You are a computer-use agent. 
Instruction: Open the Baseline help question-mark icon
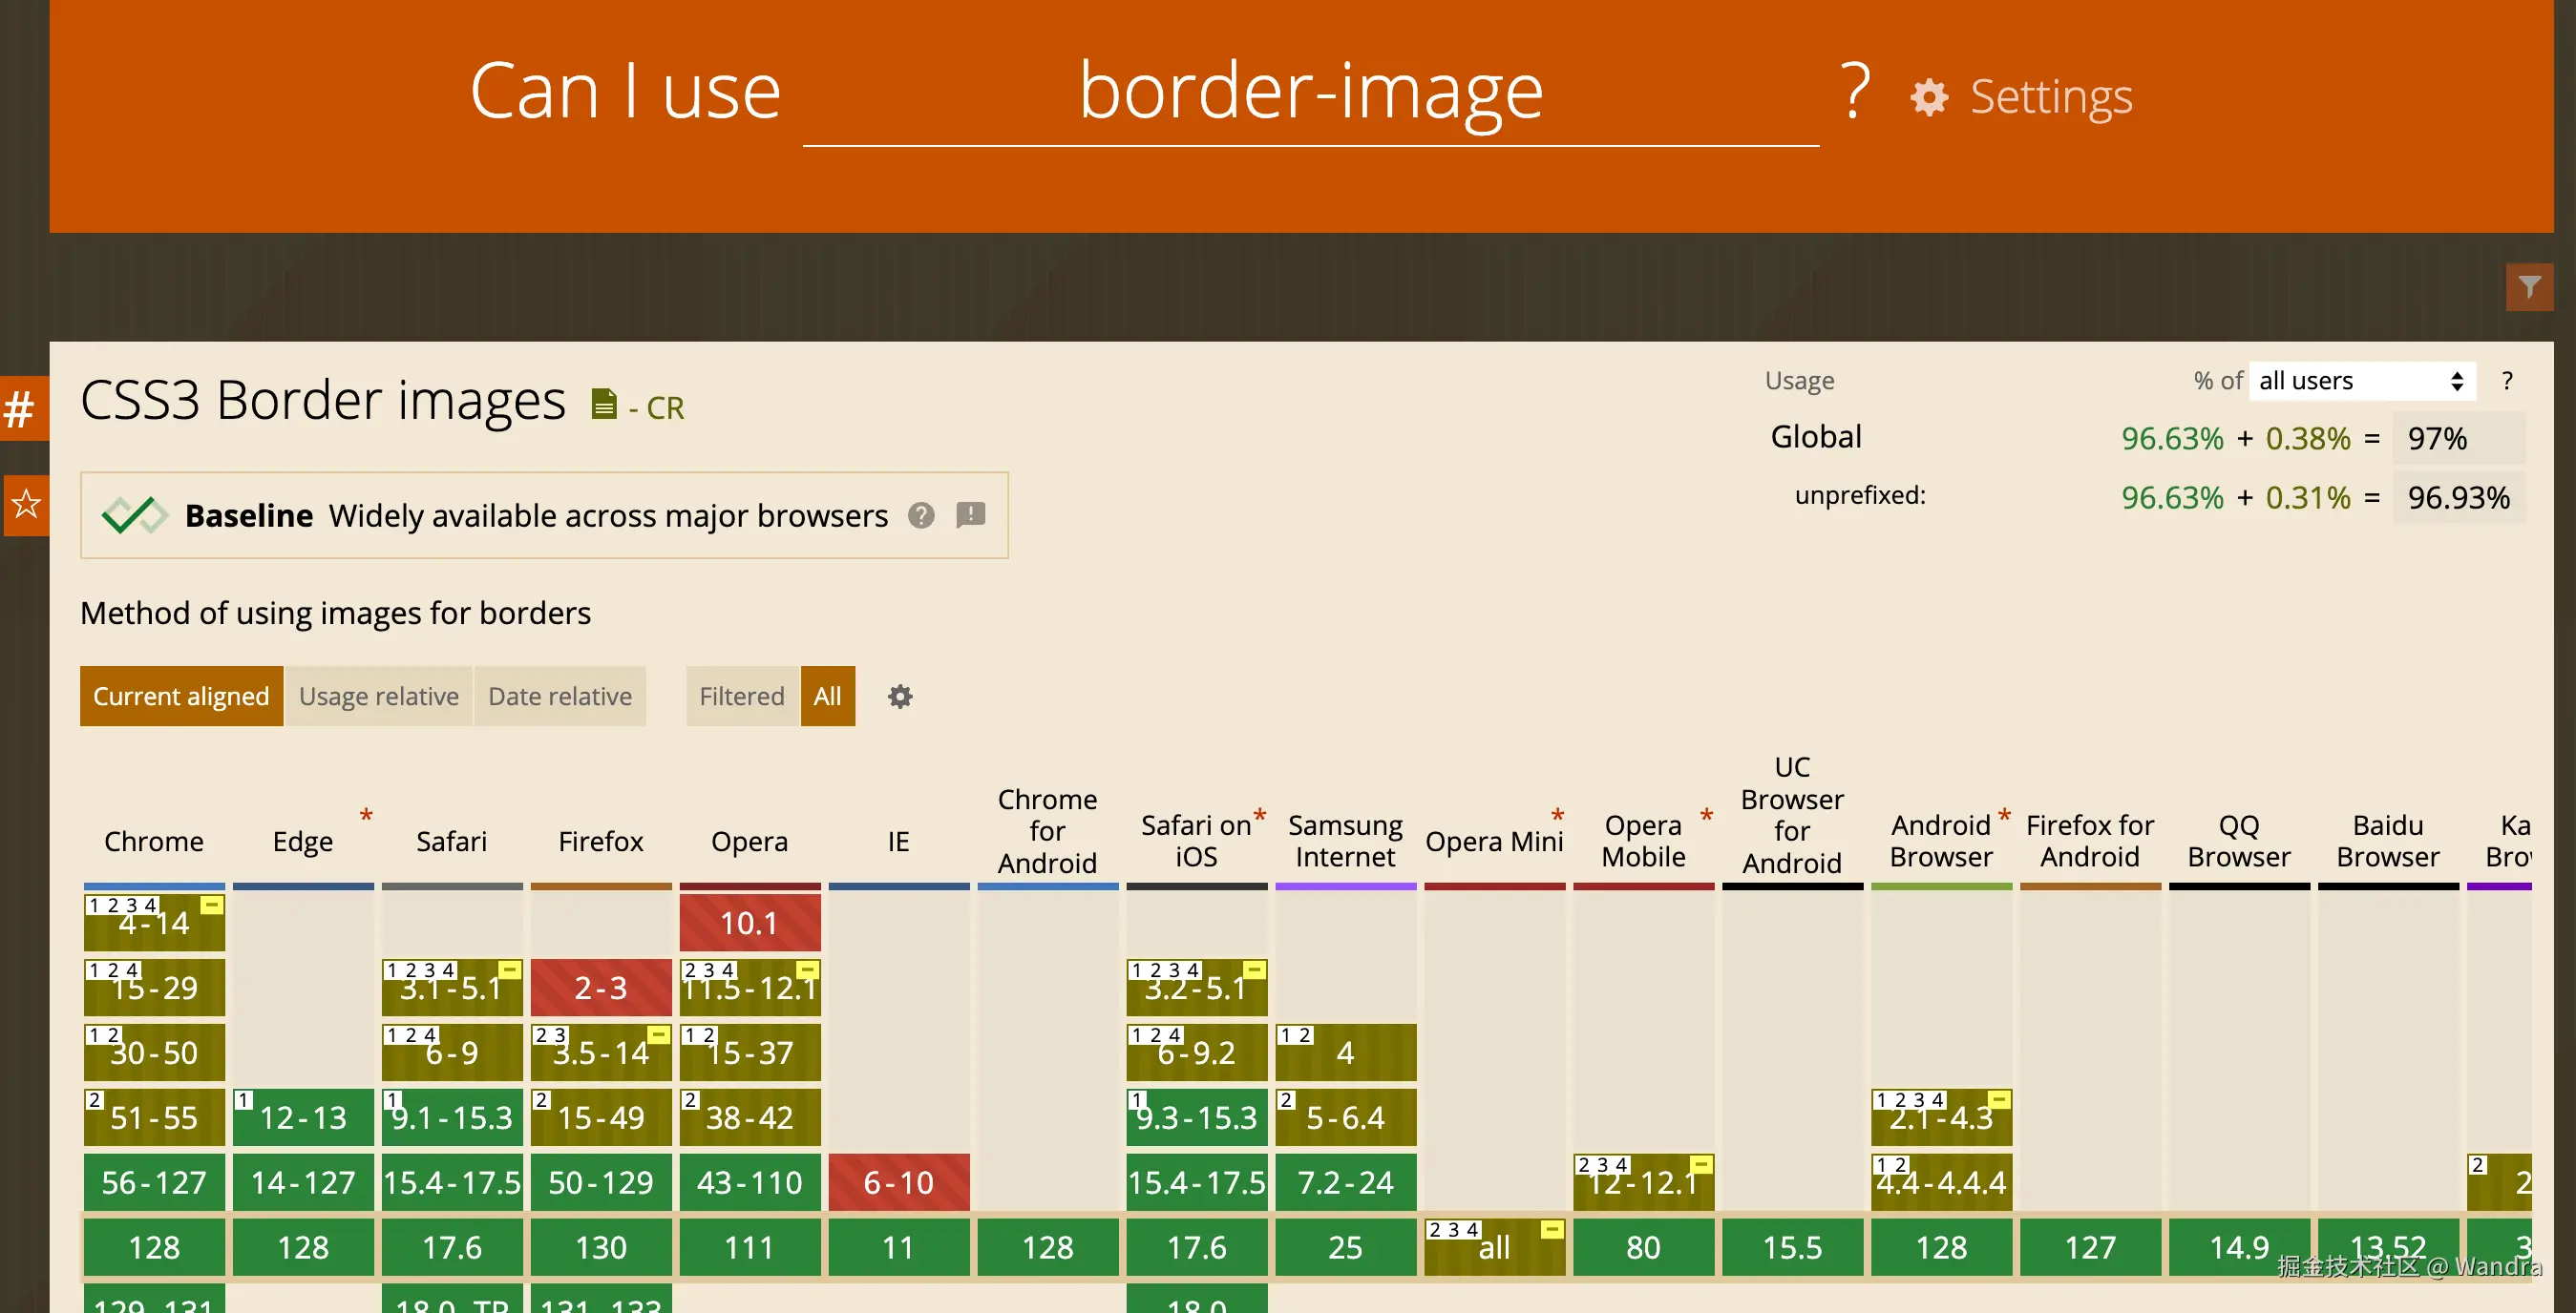tap(921, 515)
